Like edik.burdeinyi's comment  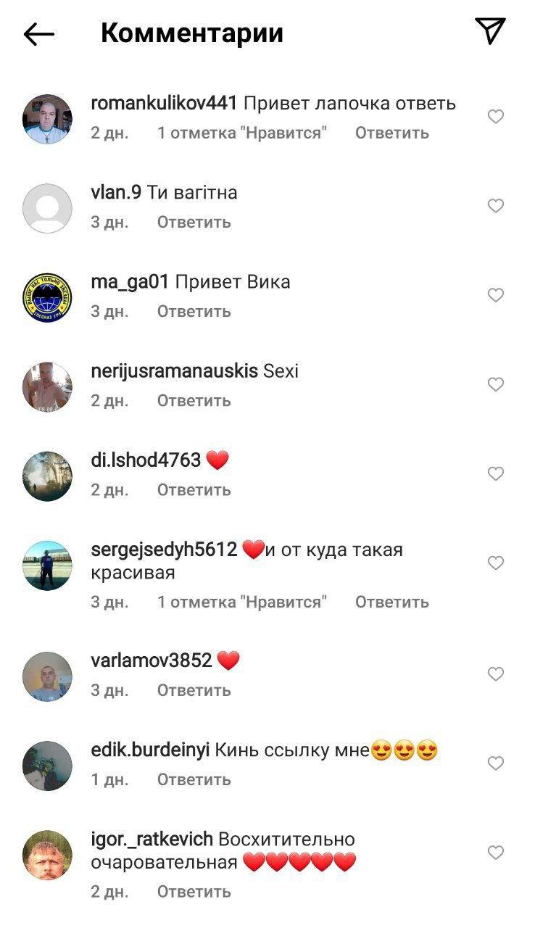[496, 763]
